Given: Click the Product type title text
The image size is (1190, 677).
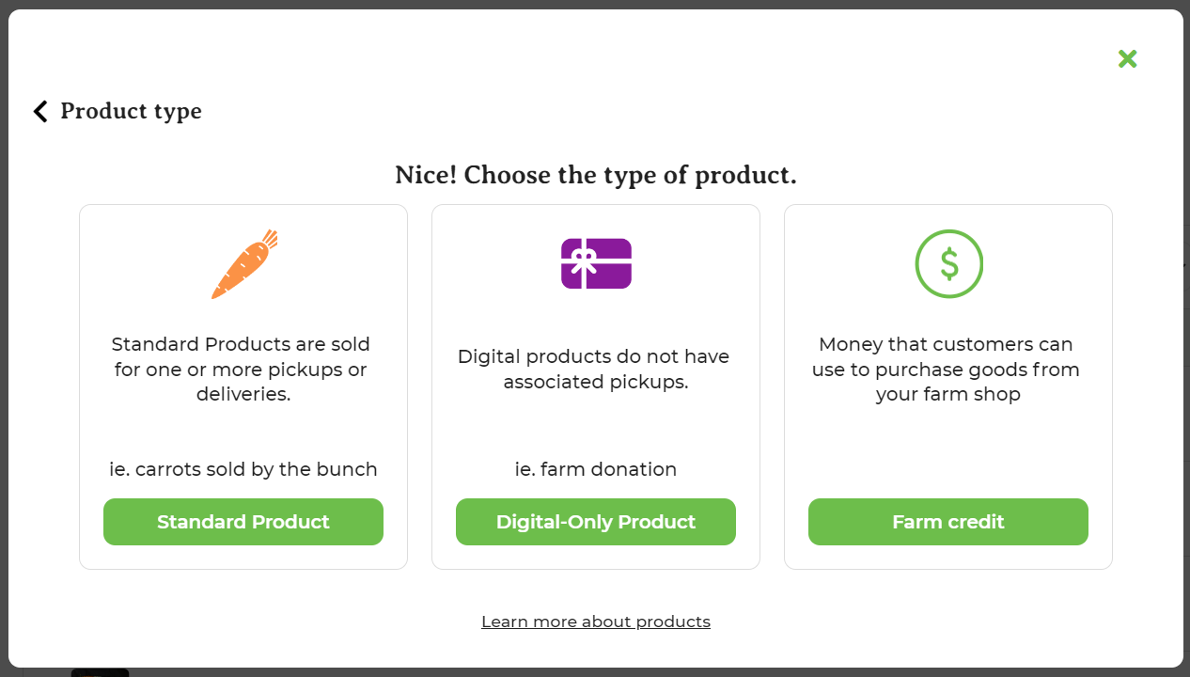Looking at the screenshot, I should pyautogui.click(x=131, y=111).
